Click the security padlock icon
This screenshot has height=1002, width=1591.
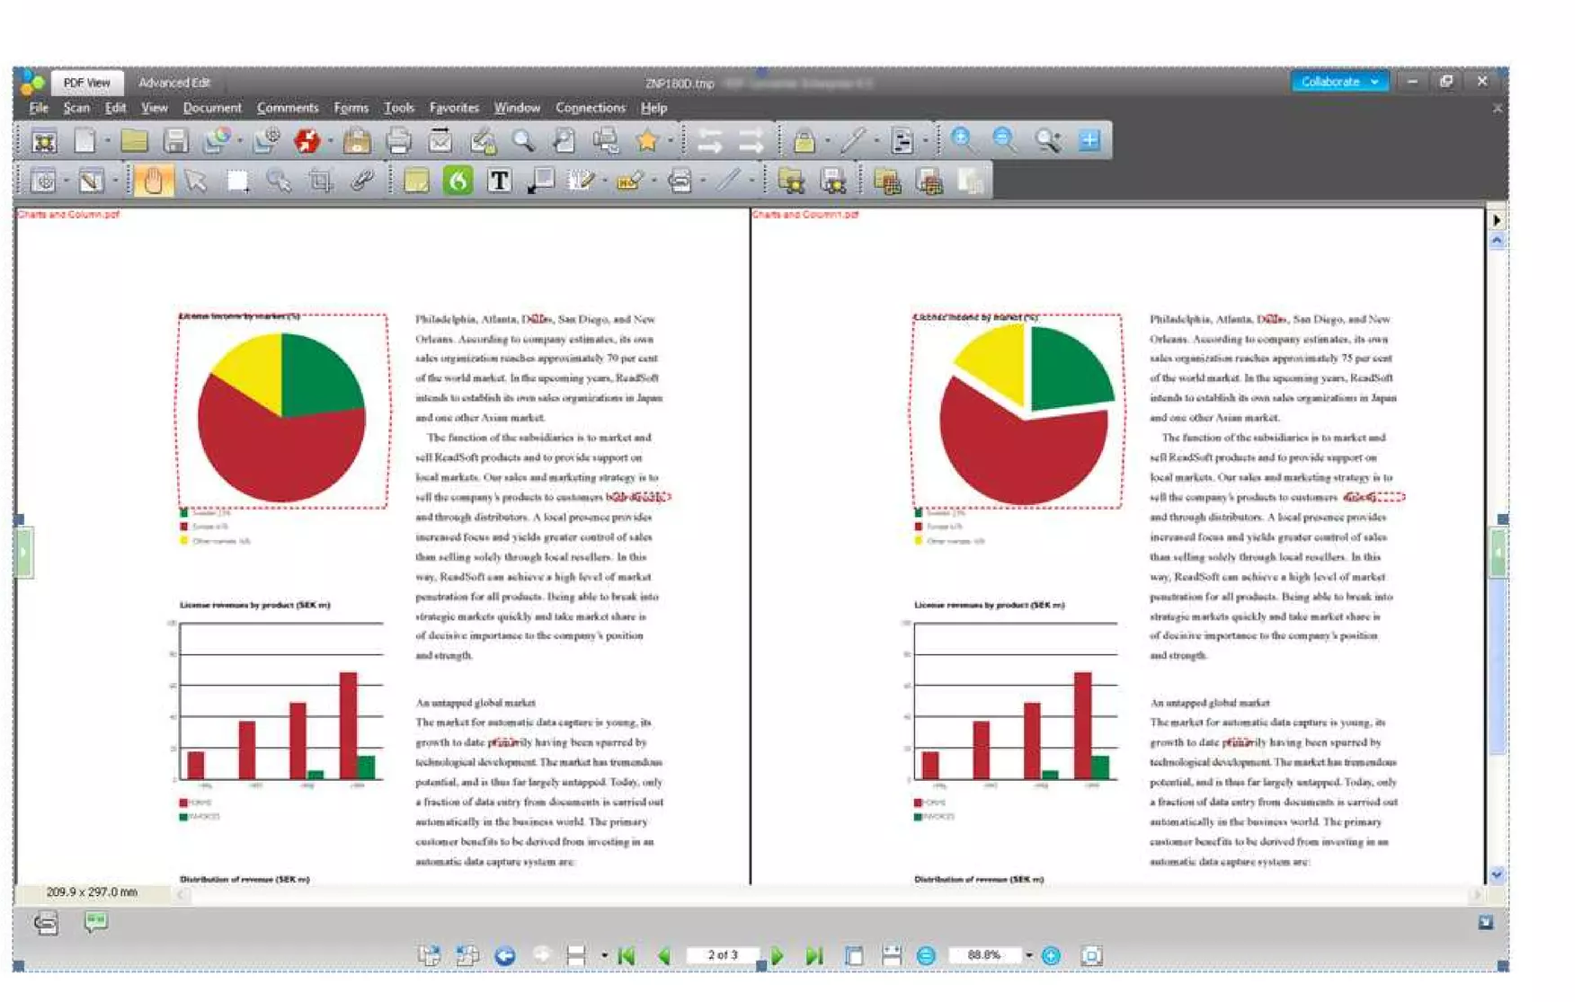[804, 140]
